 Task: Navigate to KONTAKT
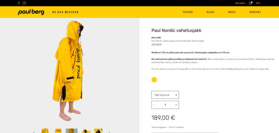point(255,12)
